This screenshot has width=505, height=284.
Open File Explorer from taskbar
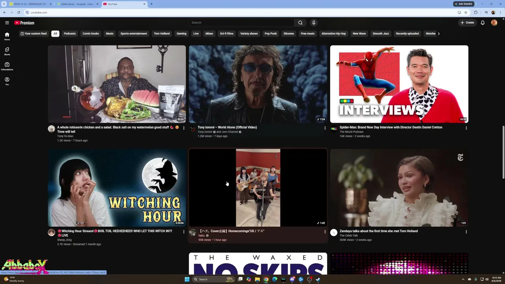(x=257, y=279)
